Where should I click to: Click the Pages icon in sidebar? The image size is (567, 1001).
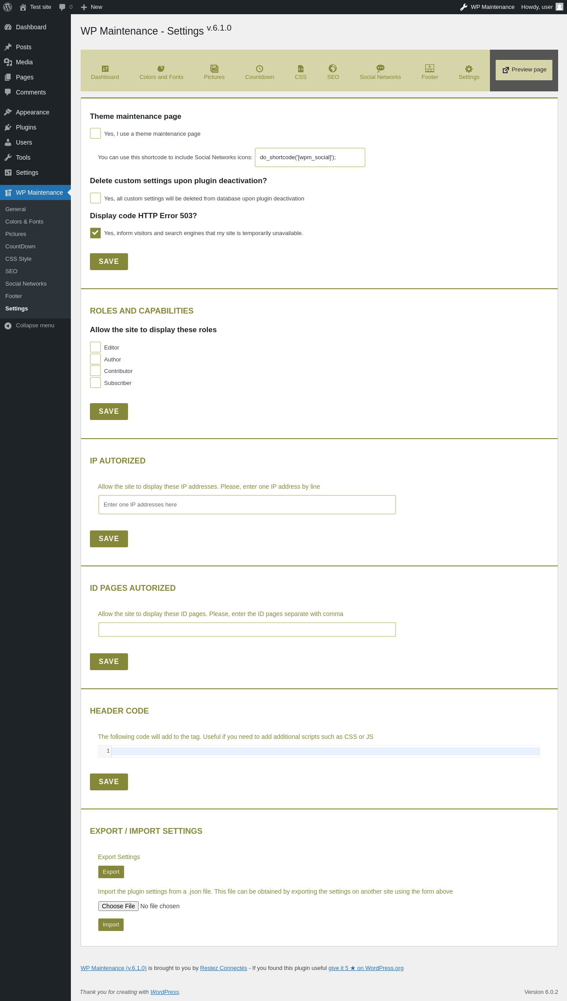coord(8,77)
